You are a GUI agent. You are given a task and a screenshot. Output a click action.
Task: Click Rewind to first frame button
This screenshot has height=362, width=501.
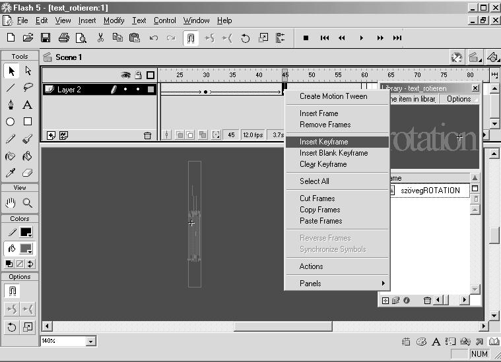click(x=325, y=38)
